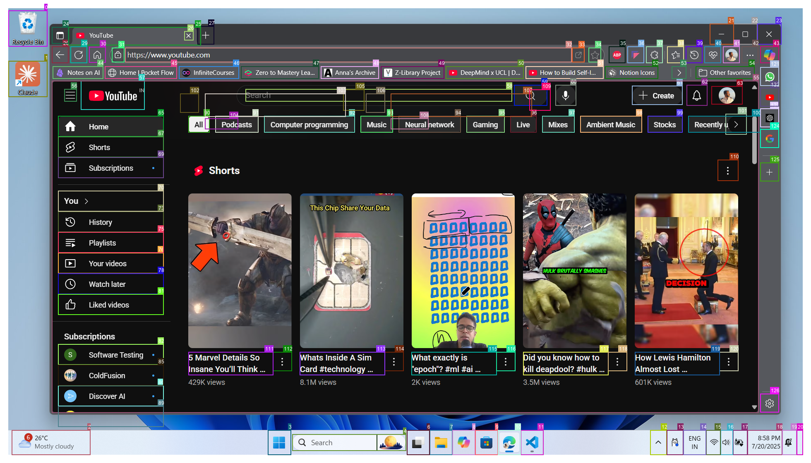811x463 pixels.
Task: Open Windows Start menu
Action: pyautogui.click(x=279, y=442)
